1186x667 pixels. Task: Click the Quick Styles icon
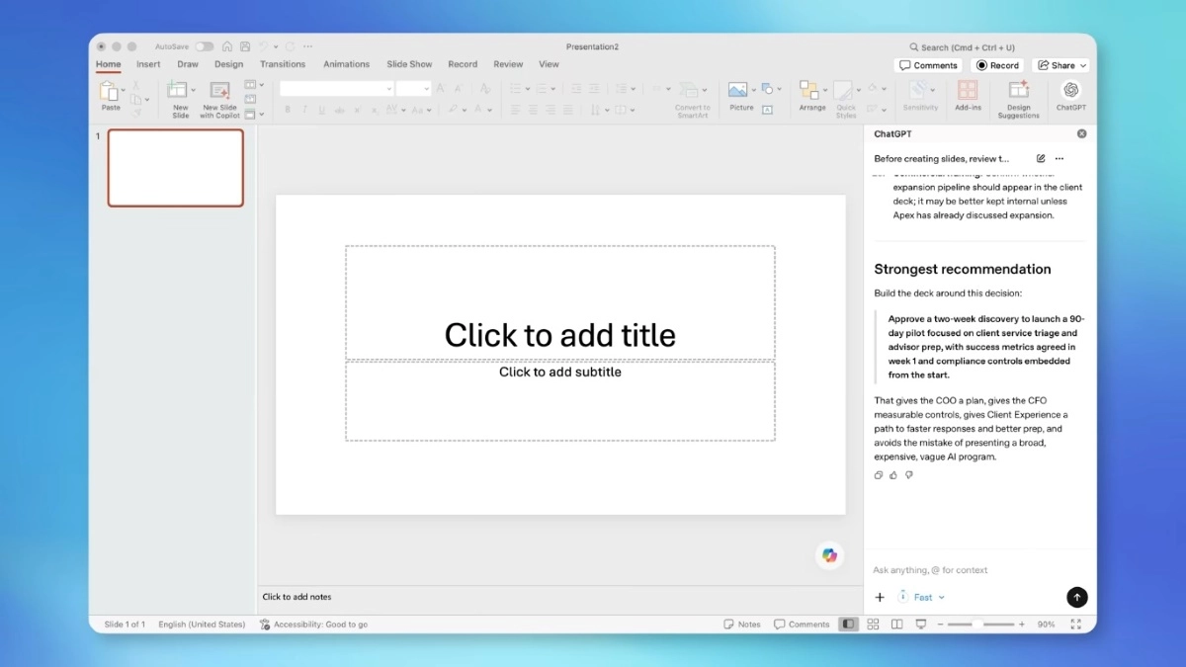tap(843, 90)
